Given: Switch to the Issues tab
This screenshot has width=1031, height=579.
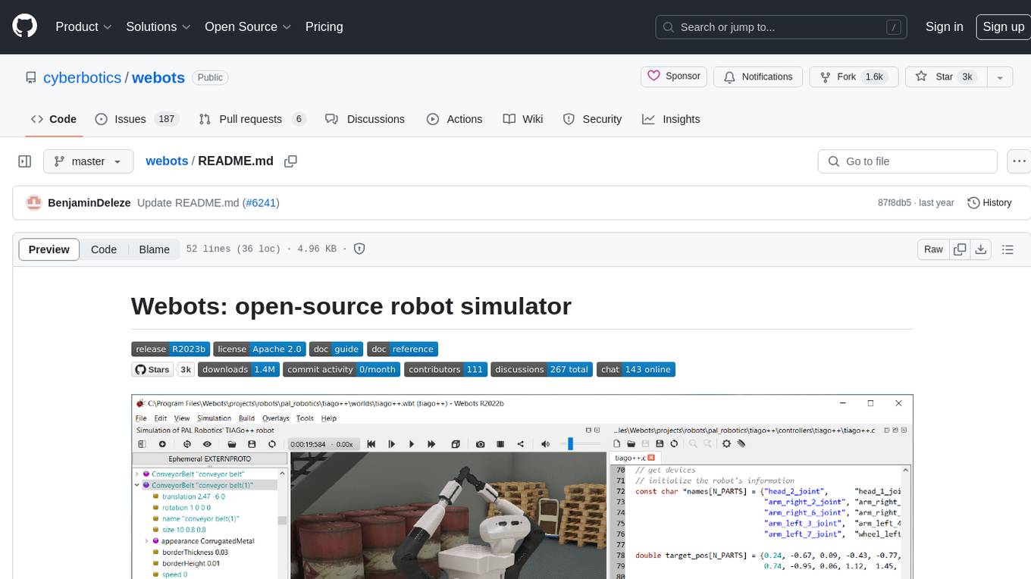Looking at the screenshot, I should (136, 119).
